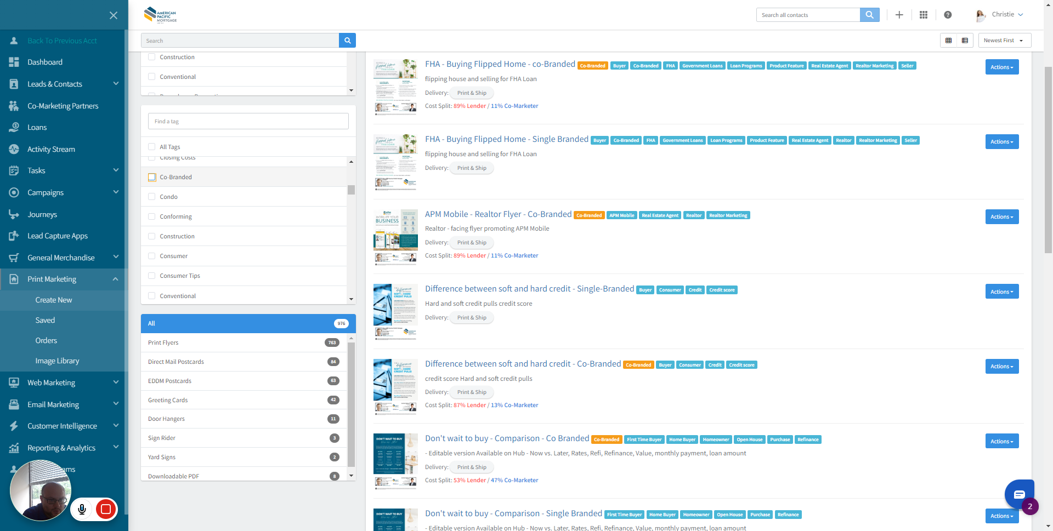Open the Loans sidebar icon

[14, 127]
